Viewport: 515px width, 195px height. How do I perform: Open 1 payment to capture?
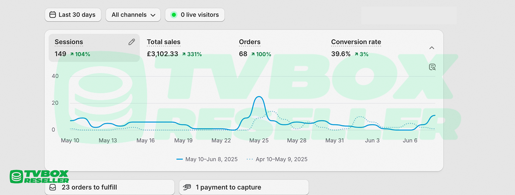click(244, 187)
